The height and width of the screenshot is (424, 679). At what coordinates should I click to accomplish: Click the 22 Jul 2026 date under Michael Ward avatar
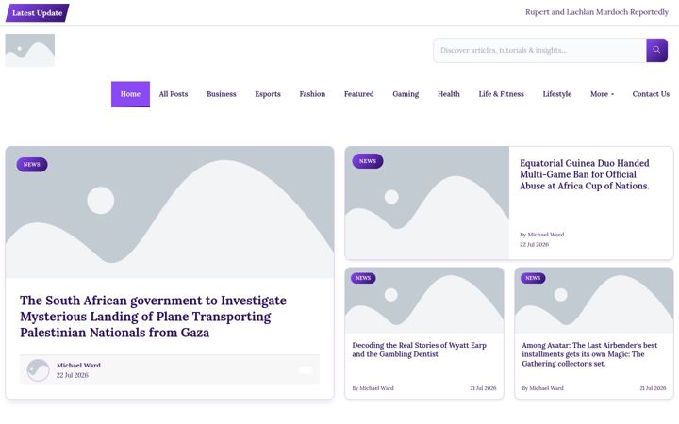pyautogui.click(x=73, y=375)
